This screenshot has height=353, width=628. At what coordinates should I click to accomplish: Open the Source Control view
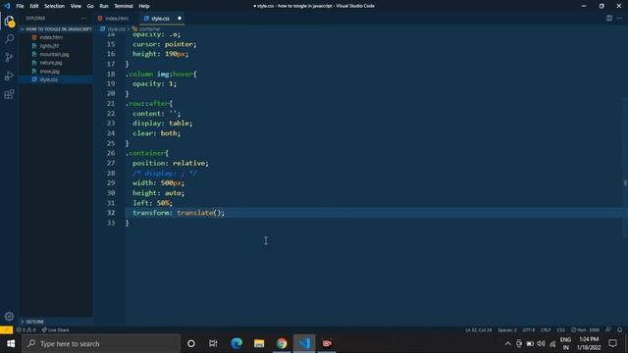point(9,57)
